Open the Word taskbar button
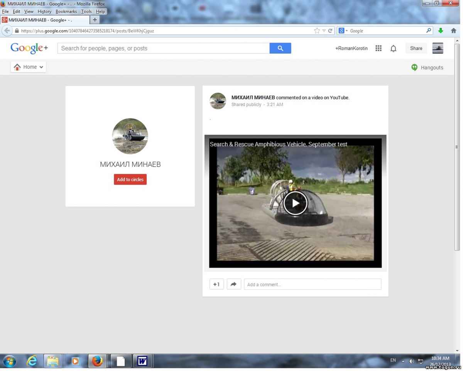This screenshot has width=463, height=371. pyautogui.click(x=142, y=361)
